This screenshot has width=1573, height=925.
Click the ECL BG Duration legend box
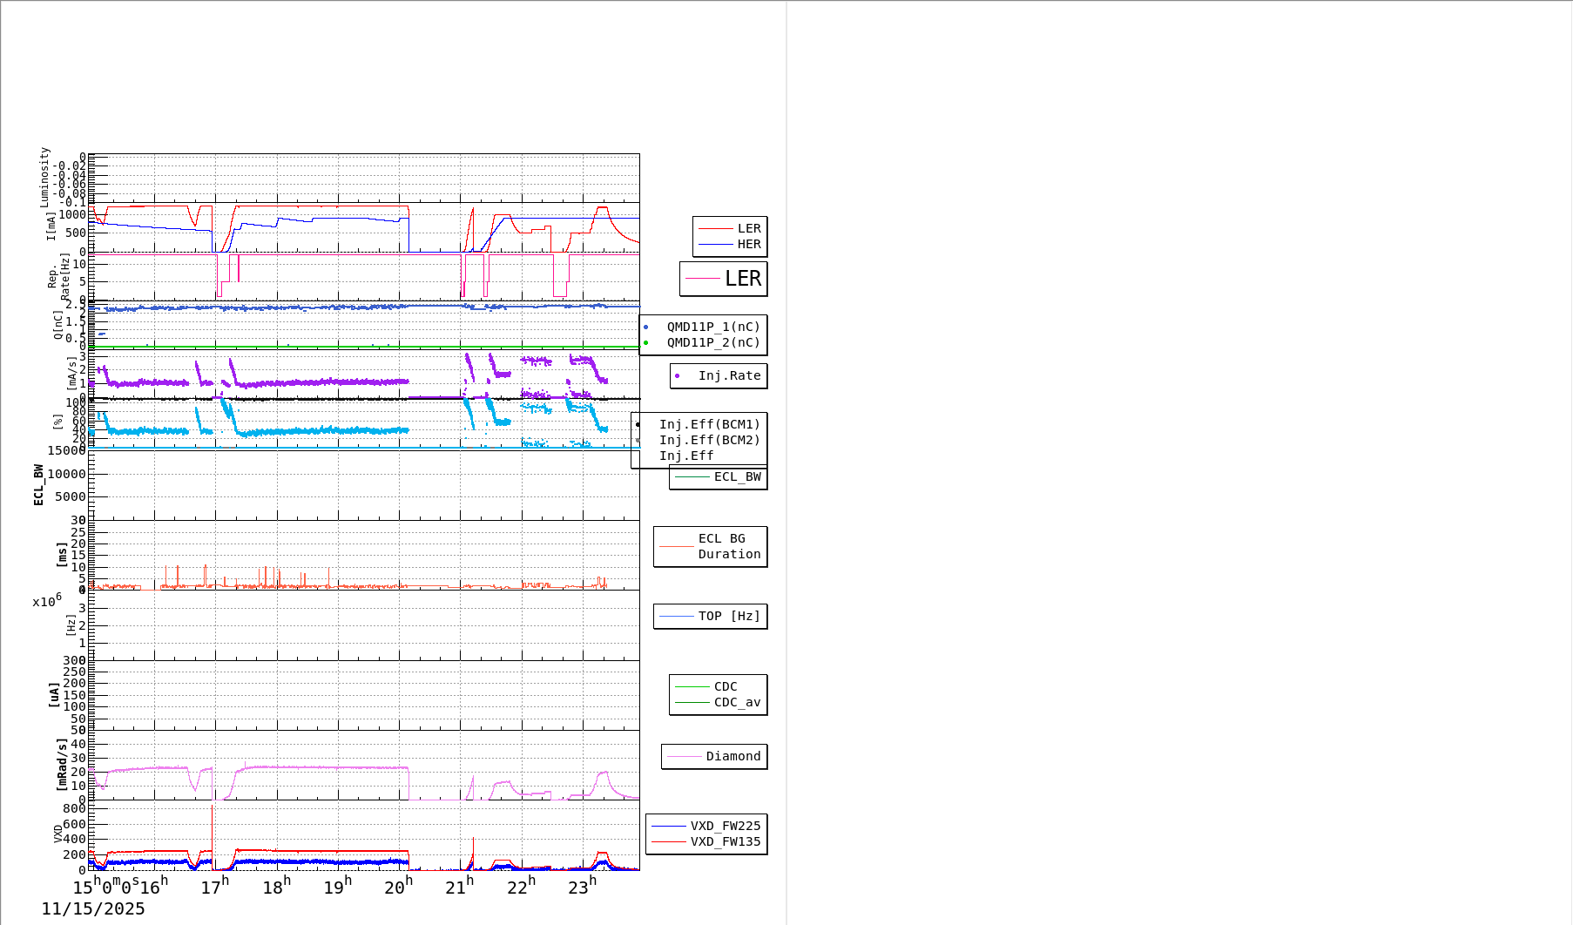click(711, 547)
